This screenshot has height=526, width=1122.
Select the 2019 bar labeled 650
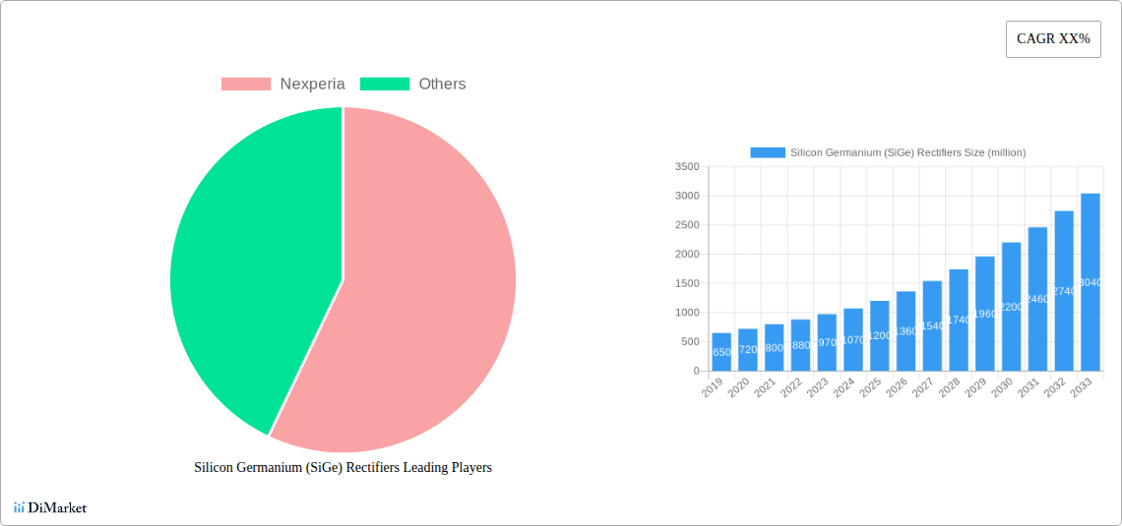click(x=721, y=352)
